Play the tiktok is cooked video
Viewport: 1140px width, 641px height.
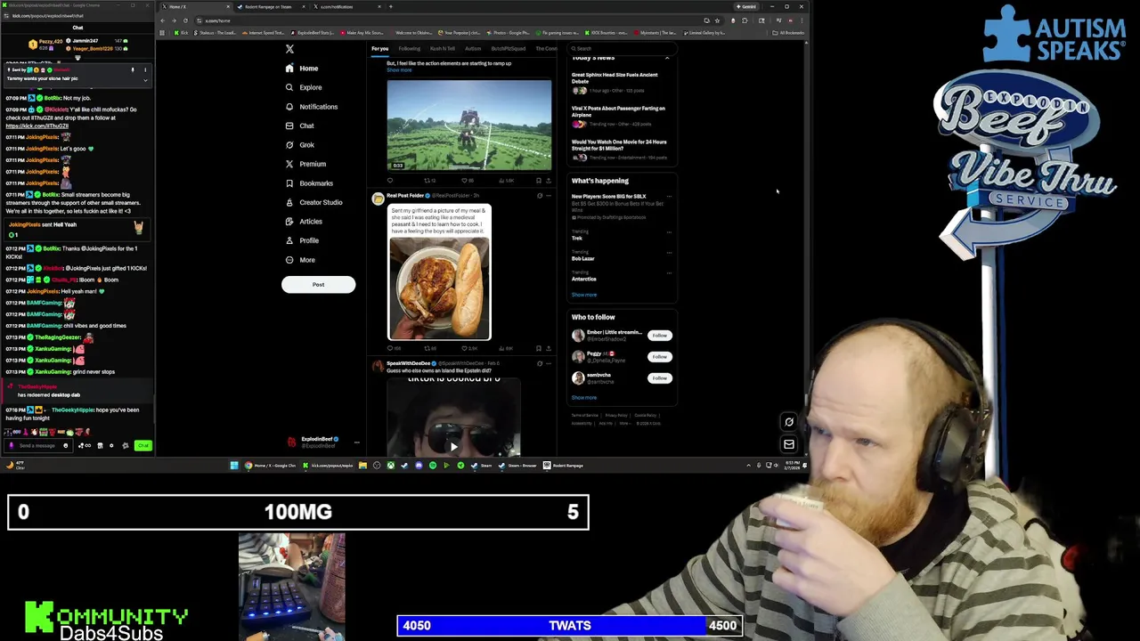pos(453,447)
